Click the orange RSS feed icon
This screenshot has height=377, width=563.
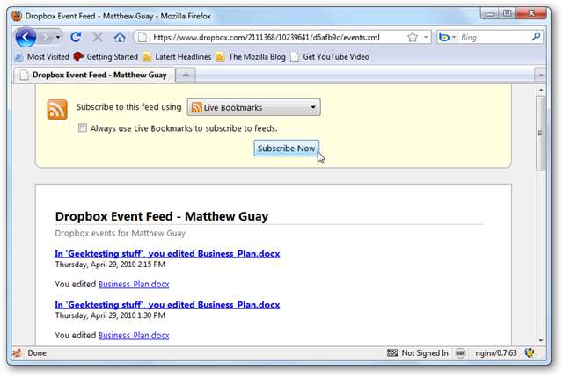pos(57,109)
